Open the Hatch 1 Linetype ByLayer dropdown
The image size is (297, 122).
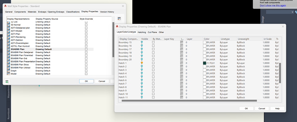pos(224,63)
